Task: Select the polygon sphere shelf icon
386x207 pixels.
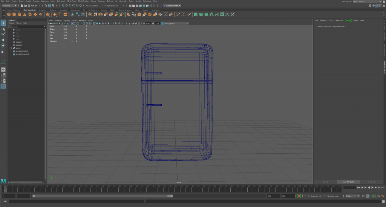Action: (9, 14)
